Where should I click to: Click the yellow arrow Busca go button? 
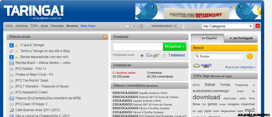pyautogui.click(x=250, y=56)
